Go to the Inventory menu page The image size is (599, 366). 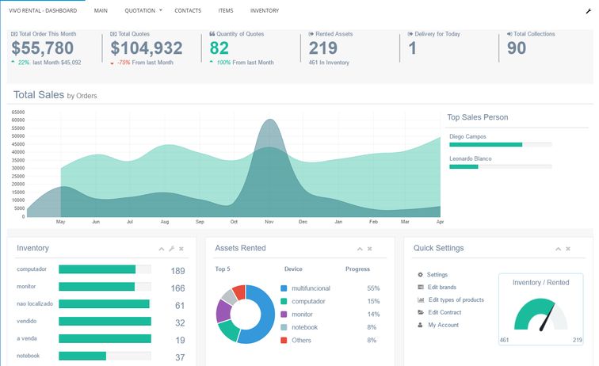pos(264,11)
